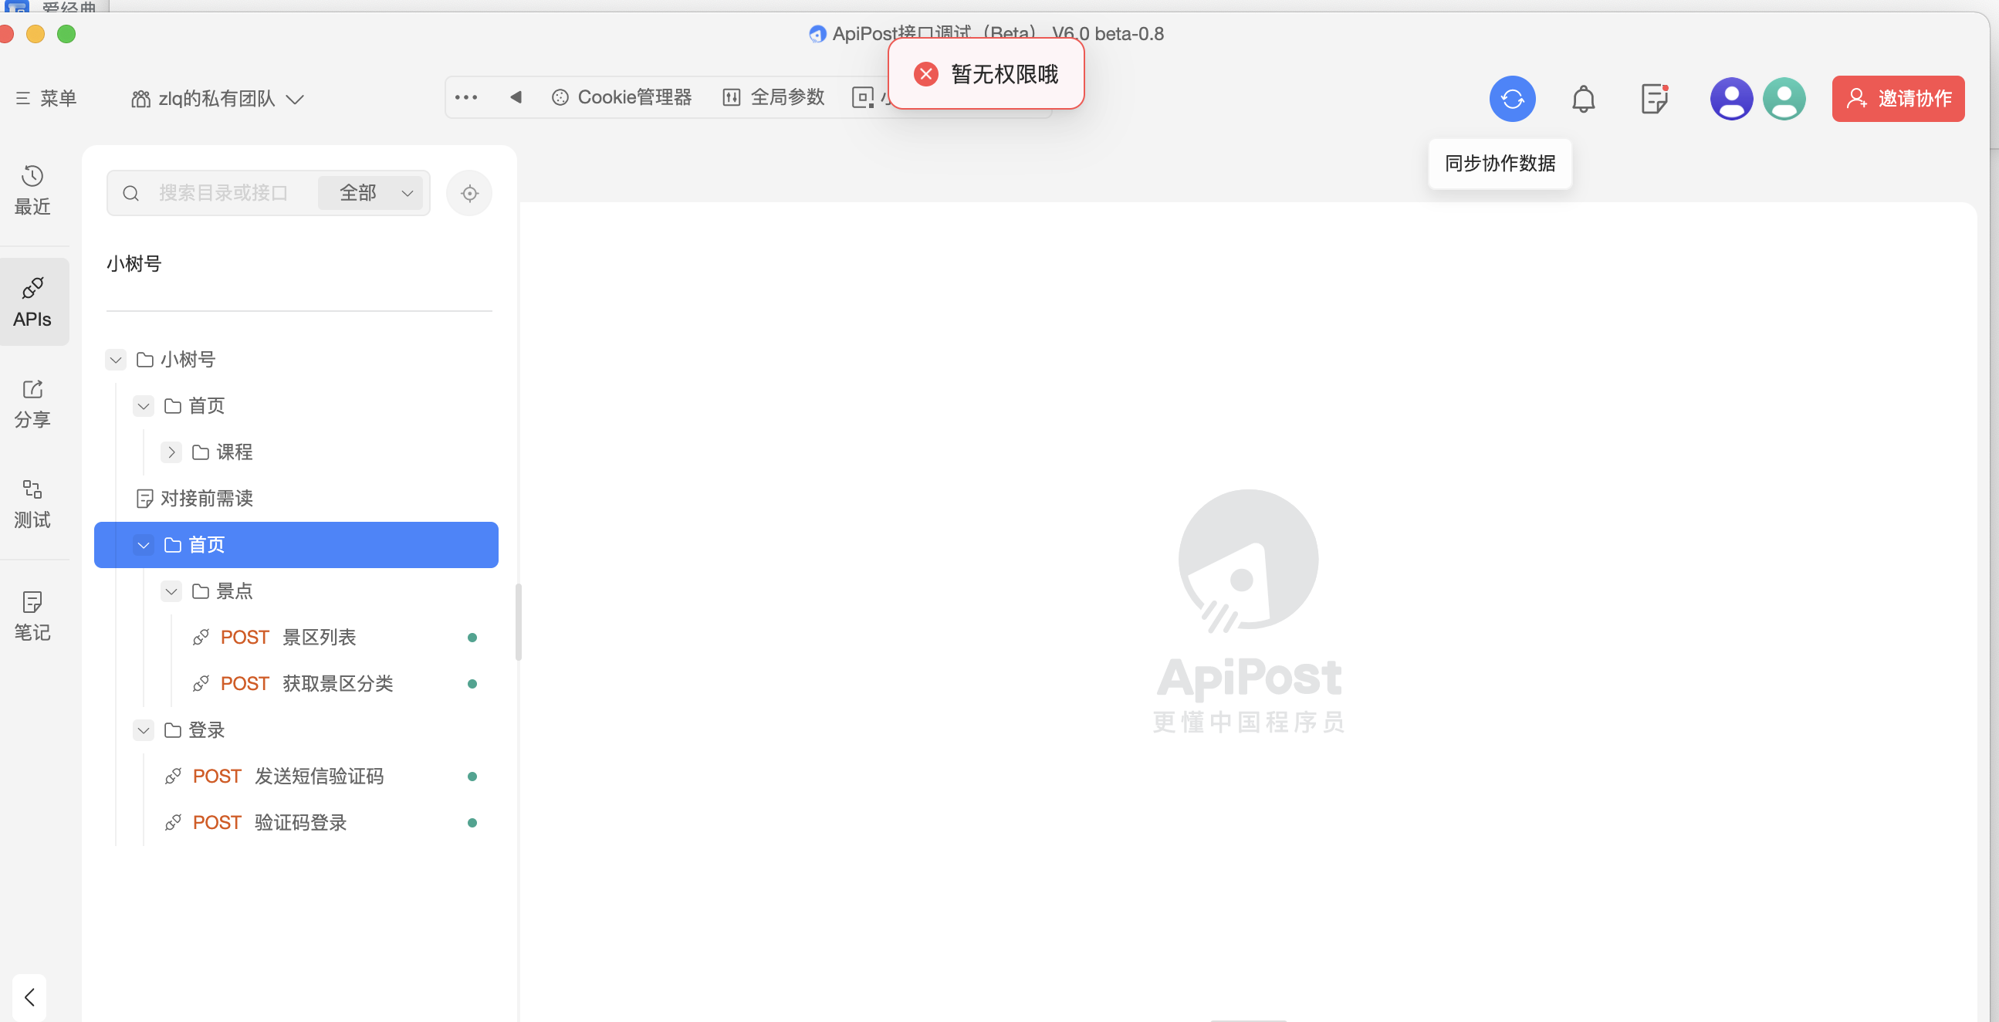
Task: Click the 小树号 root folder name
Action: (188, 359)
